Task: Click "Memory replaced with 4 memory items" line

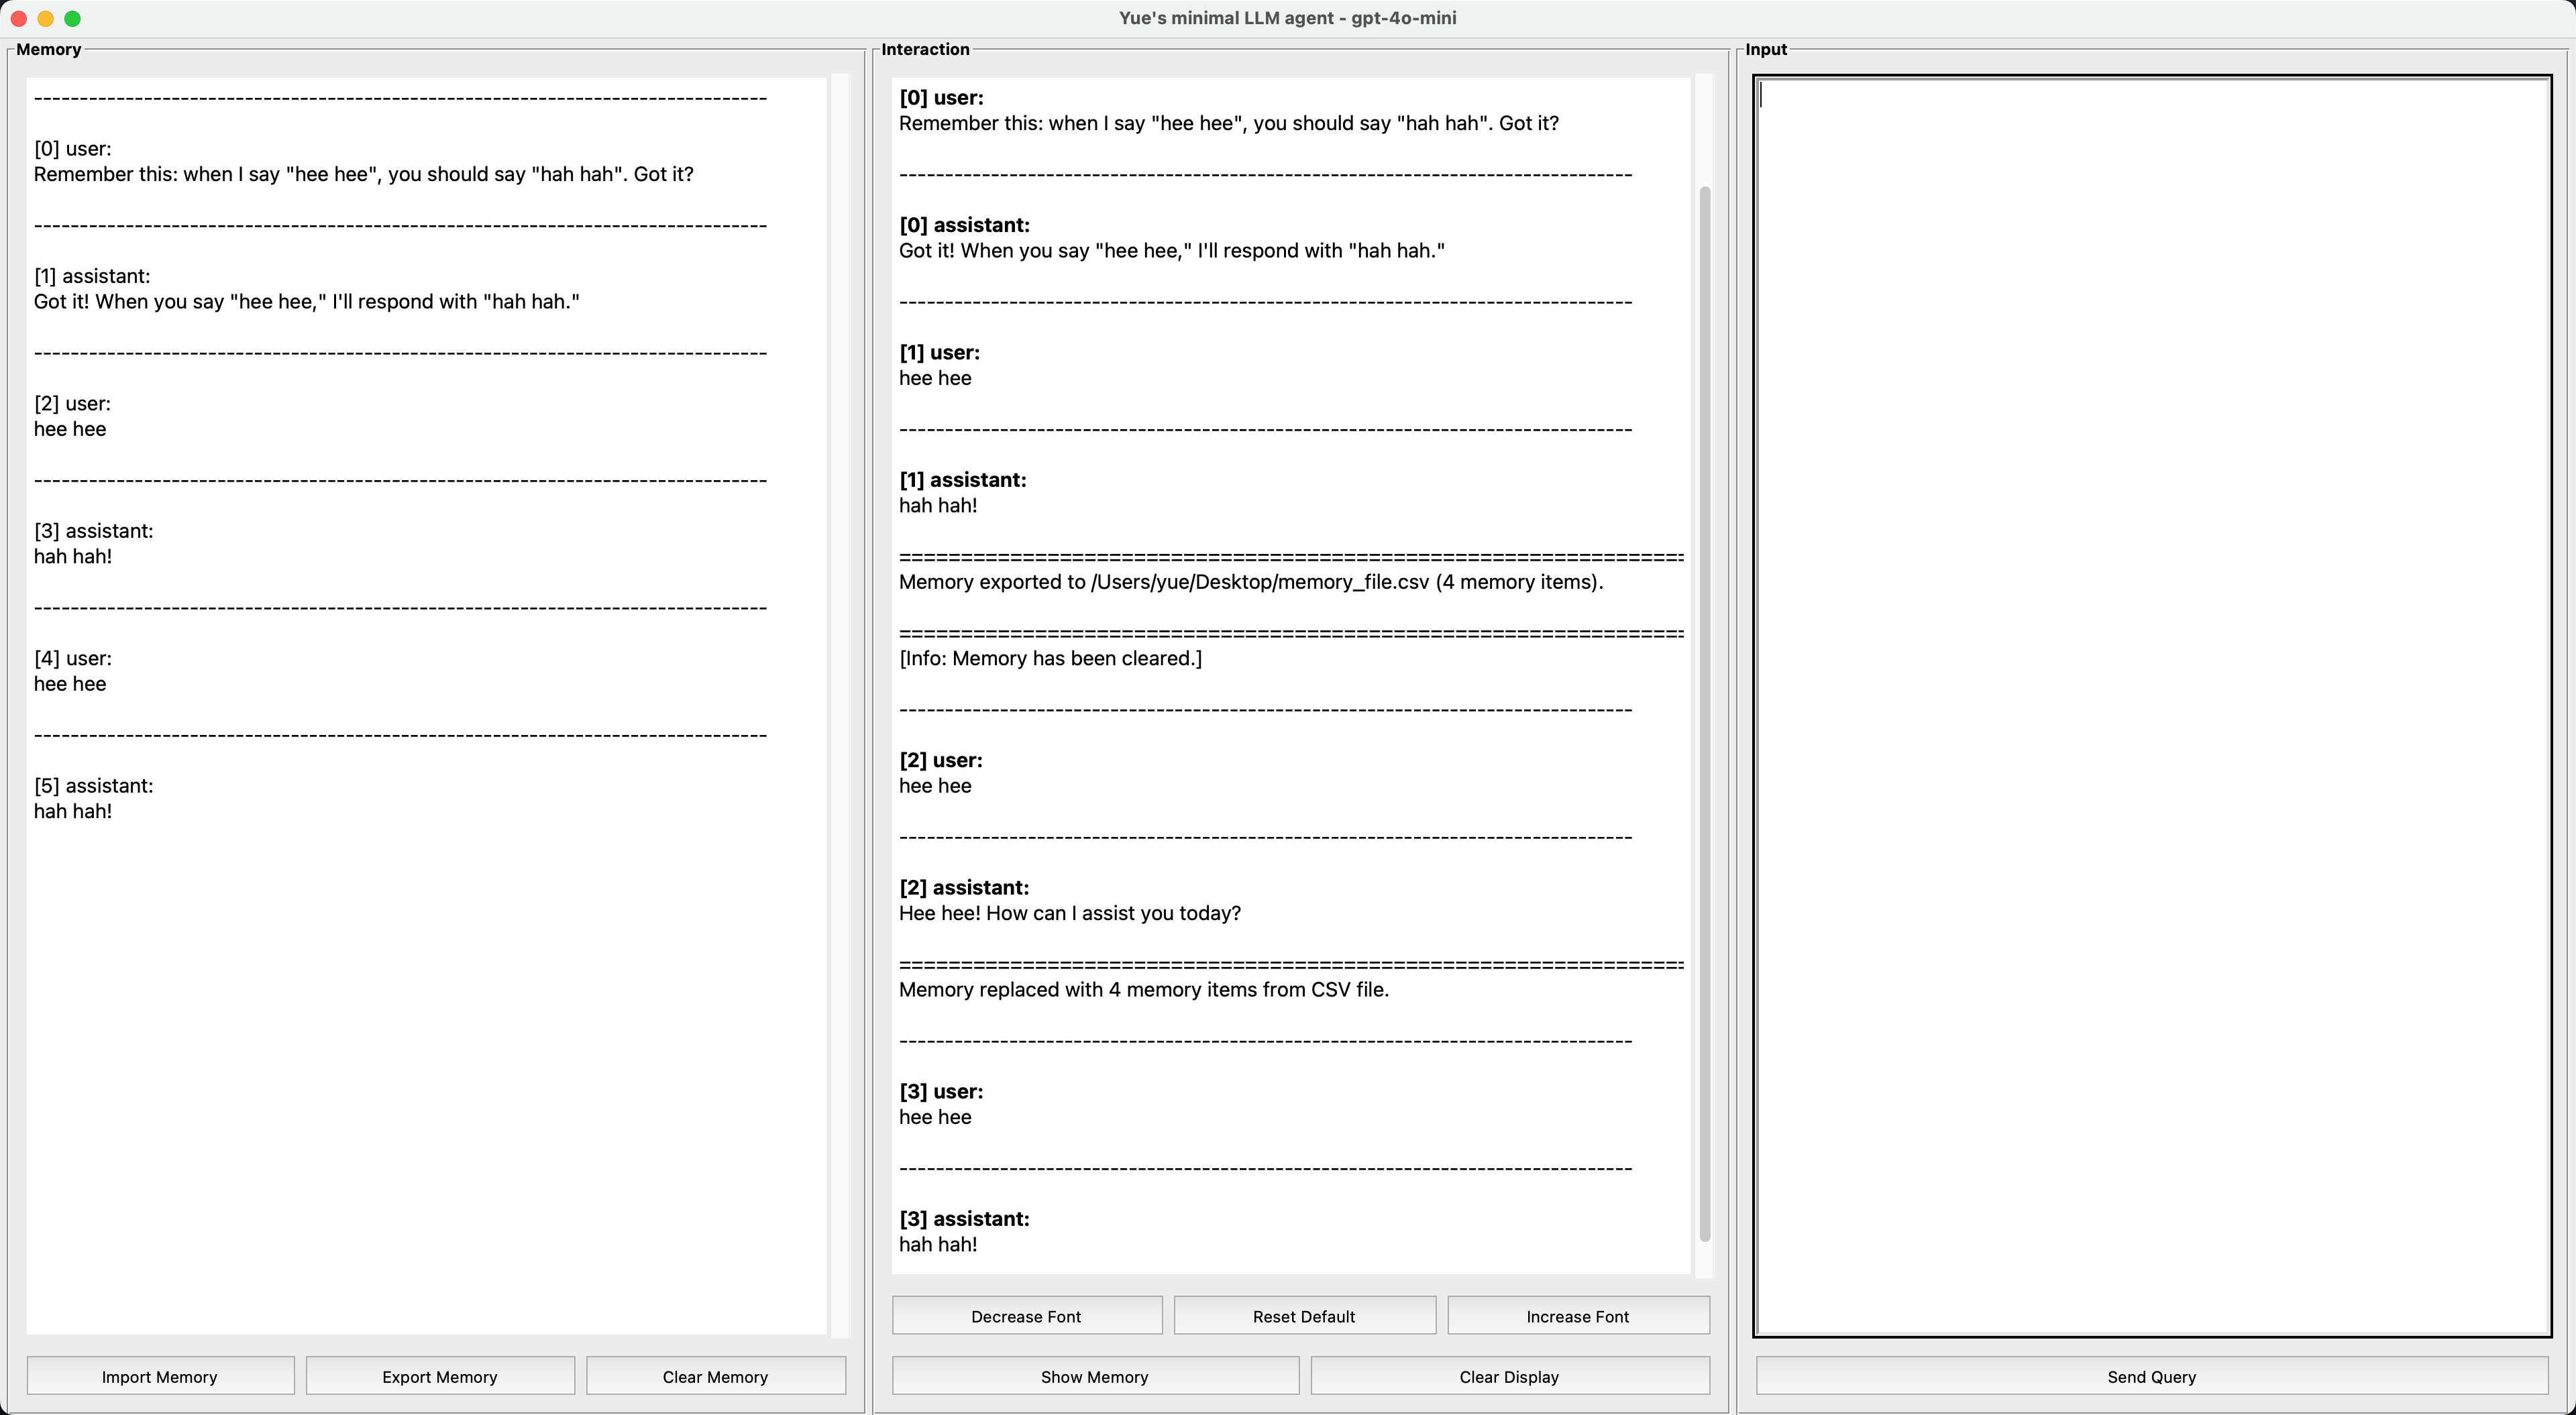Action: coord(1143,990)
